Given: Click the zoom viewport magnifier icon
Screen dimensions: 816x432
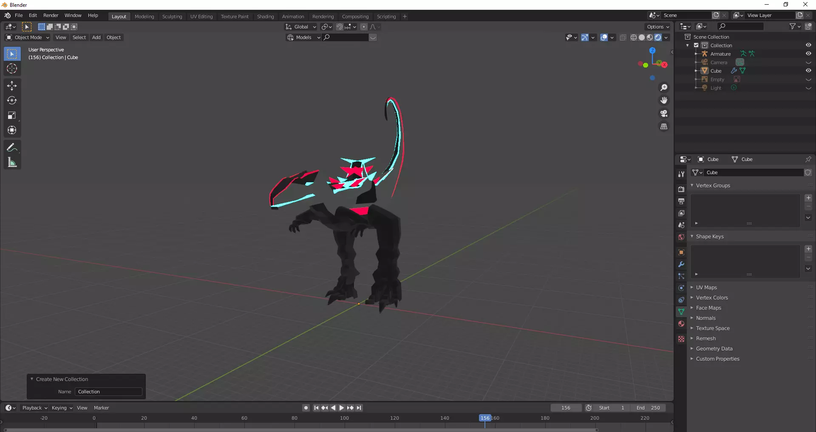Looking at the screenshot, I should point(664,88).
